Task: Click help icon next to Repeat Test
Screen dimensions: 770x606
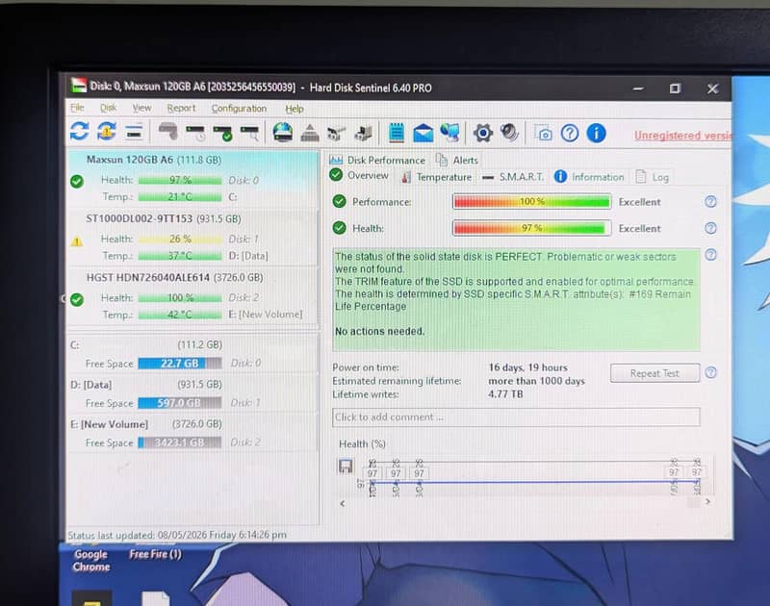Action: pos(710,372)
